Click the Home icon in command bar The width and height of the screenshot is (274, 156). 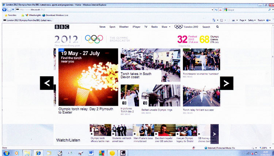[x=214, y=20]
